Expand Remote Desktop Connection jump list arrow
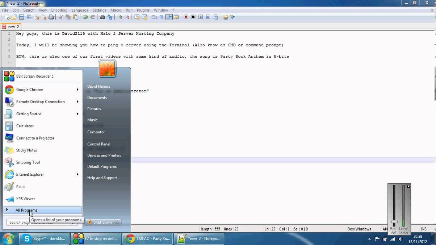The height and width of the screenshot is (245, 436). coord(77,102)
